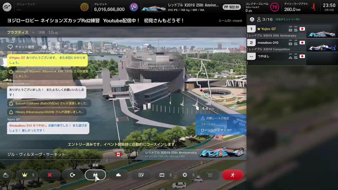Open the replay film button
The height and width of the screenshot is (190, 338).
coord(162,175)
